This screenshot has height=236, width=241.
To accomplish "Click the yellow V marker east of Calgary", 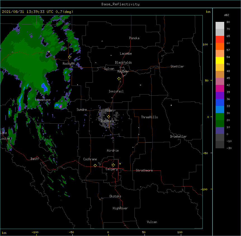I will tap(120, 164).
